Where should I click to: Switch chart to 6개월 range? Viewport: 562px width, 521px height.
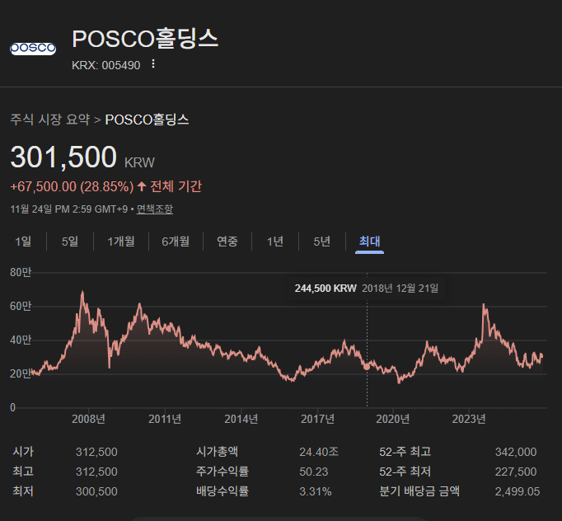click(176, 242)
